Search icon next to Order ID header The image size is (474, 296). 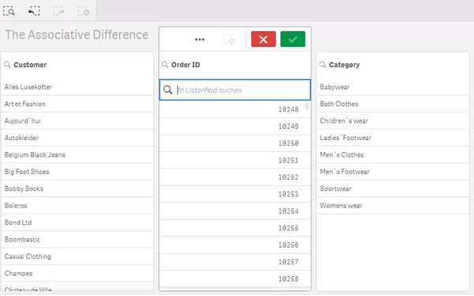click(165, 64)
